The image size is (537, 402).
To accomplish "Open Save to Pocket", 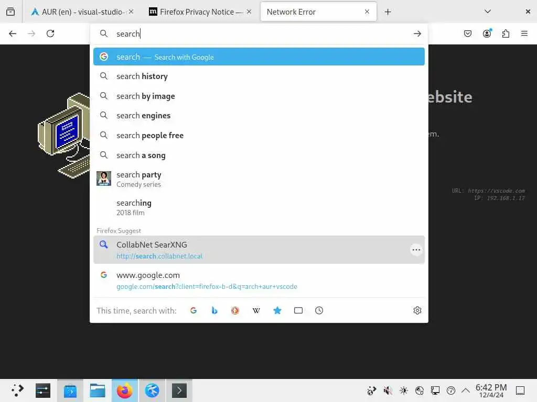I will point(467,33).
